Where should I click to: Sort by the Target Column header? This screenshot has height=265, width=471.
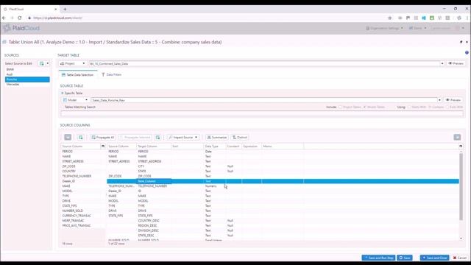pyautogui.click(x=154, y=146)
